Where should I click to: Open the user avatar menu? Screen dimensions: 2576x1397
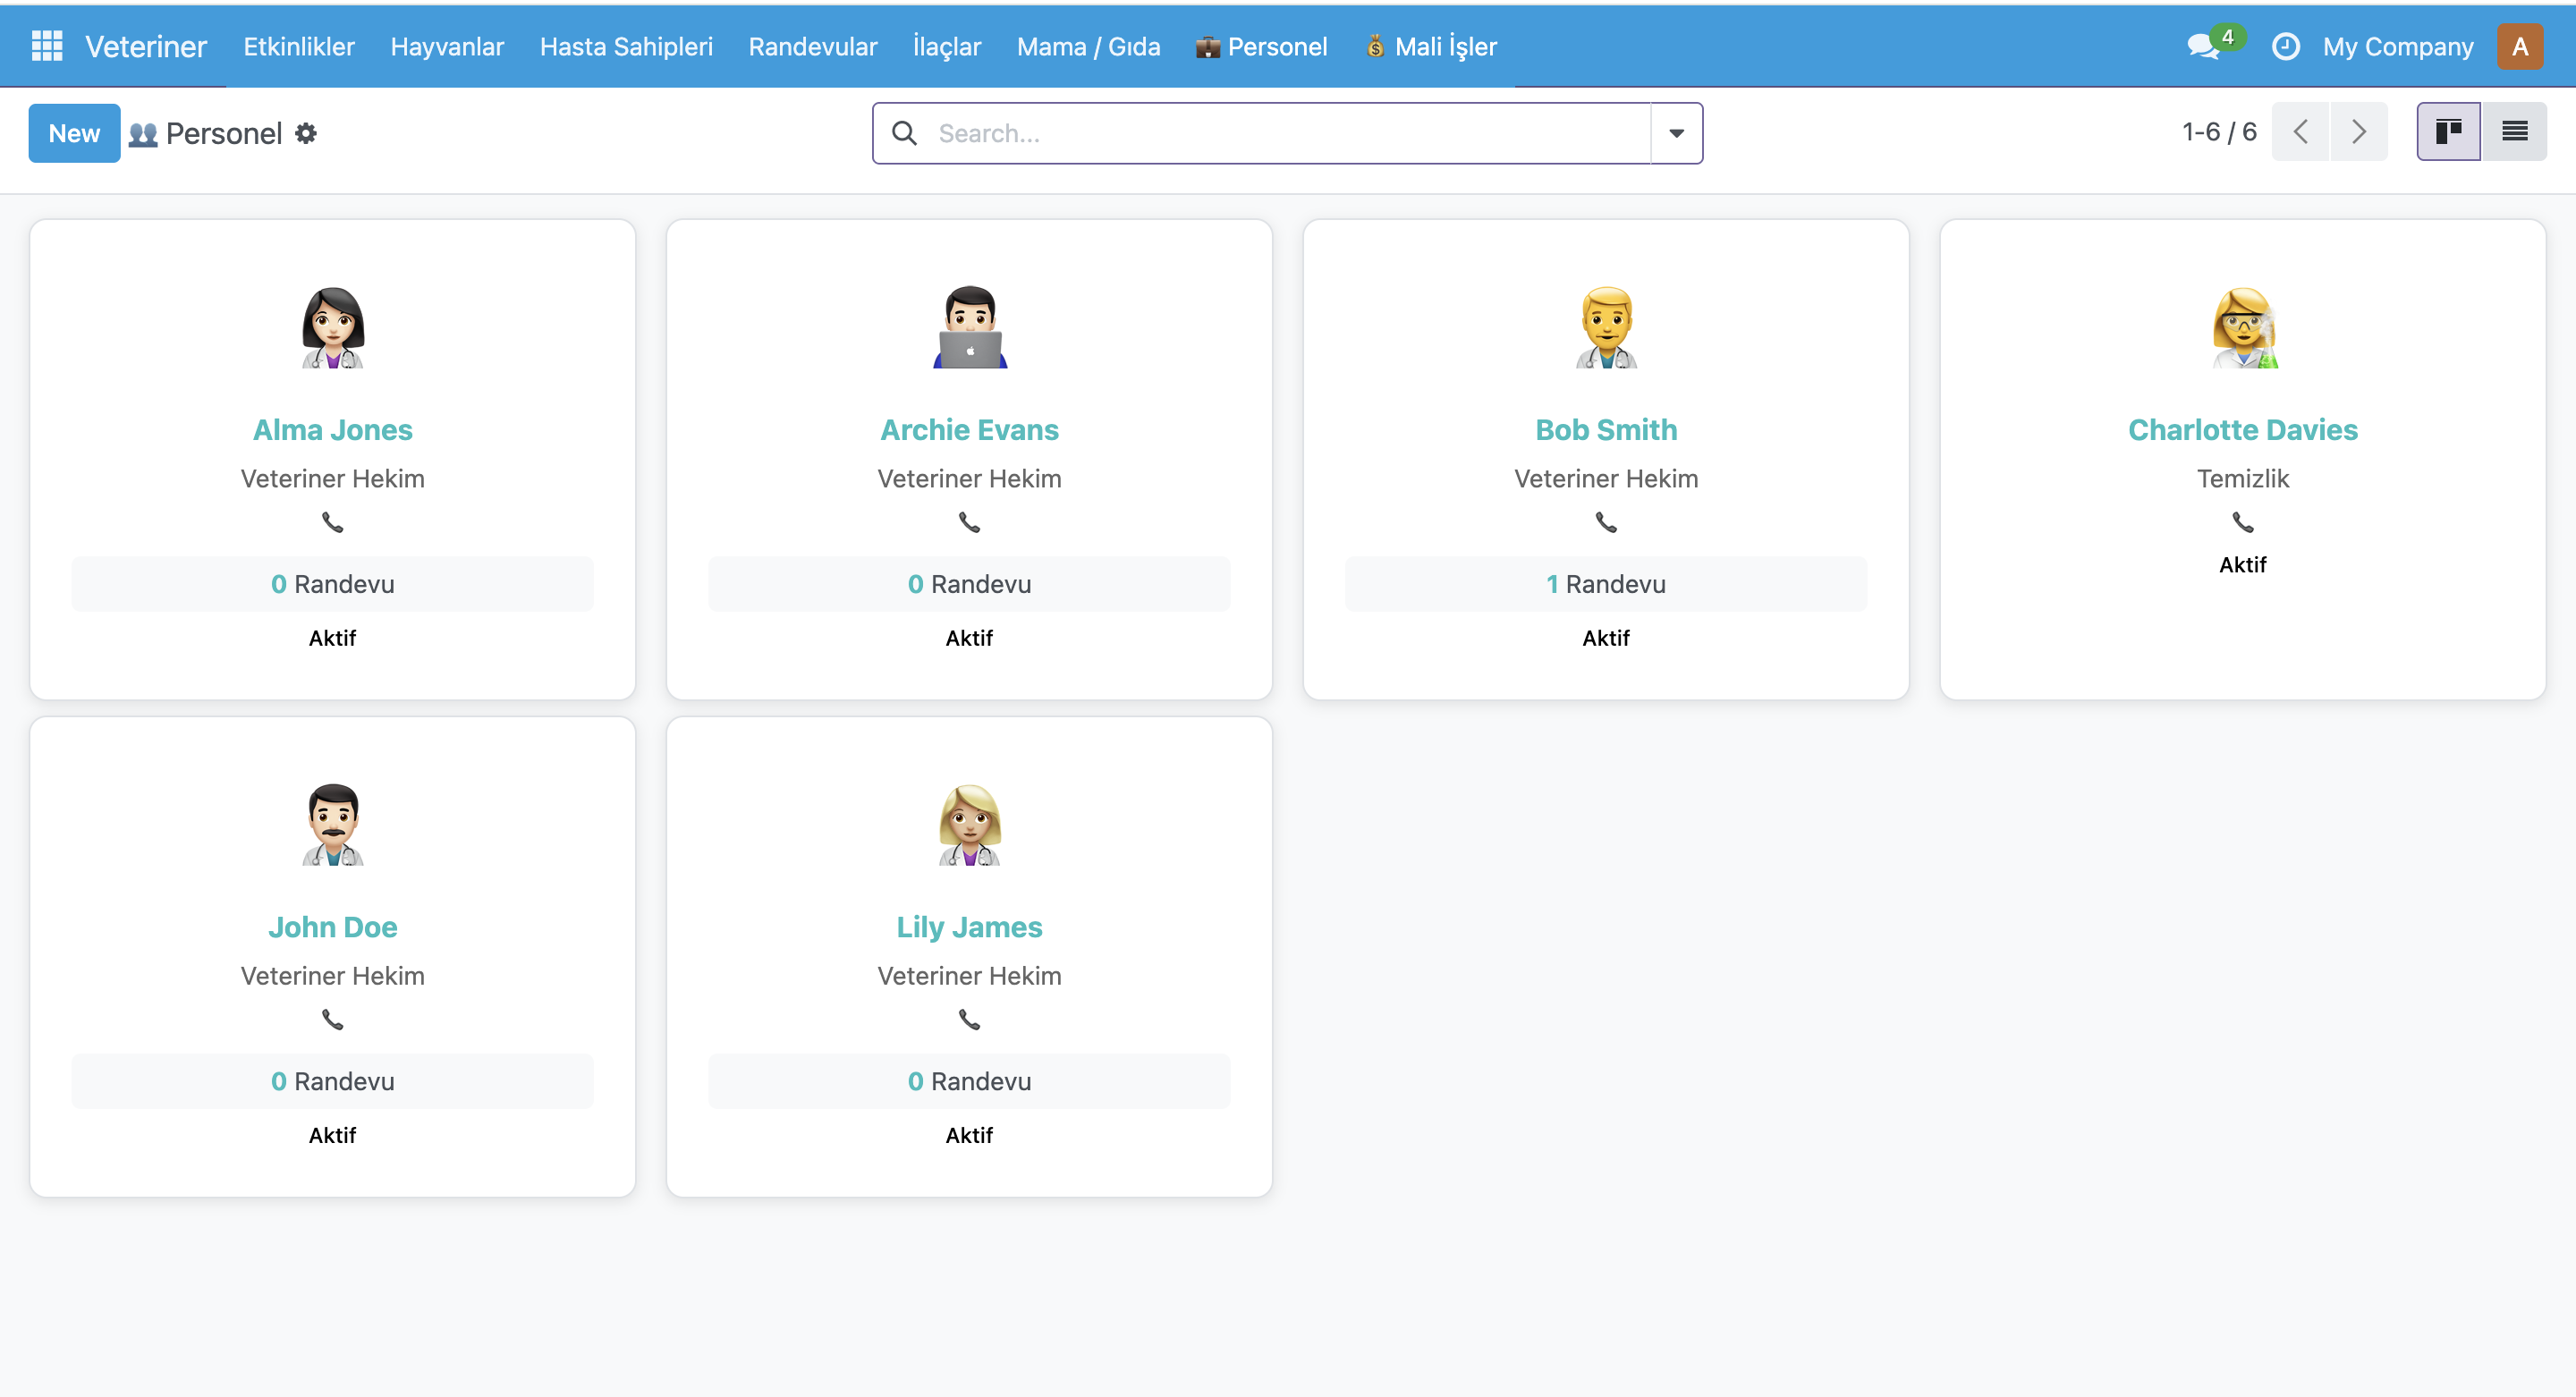pos(2519,46)
